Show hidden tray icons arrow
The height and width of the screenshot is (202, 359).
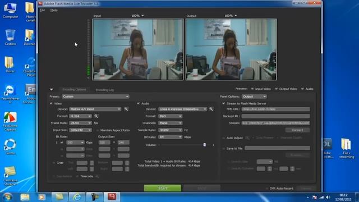click(x=307, y=197)
